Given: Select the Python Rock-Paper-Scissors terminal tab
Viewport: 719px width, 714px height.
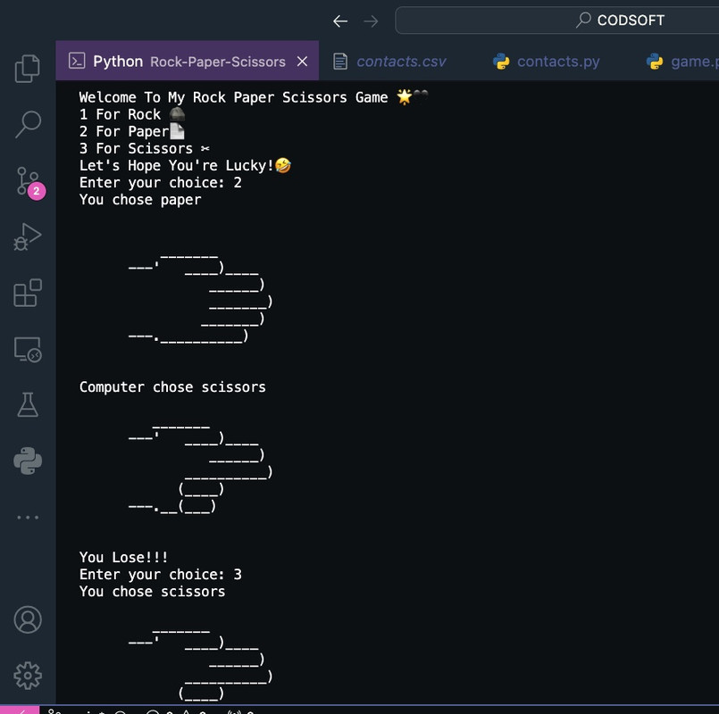Looking at the screenshot, I should tap(187, 61).
